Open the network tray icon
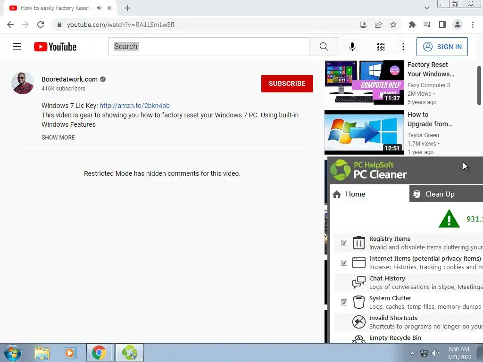 click(x=424, y=353)
